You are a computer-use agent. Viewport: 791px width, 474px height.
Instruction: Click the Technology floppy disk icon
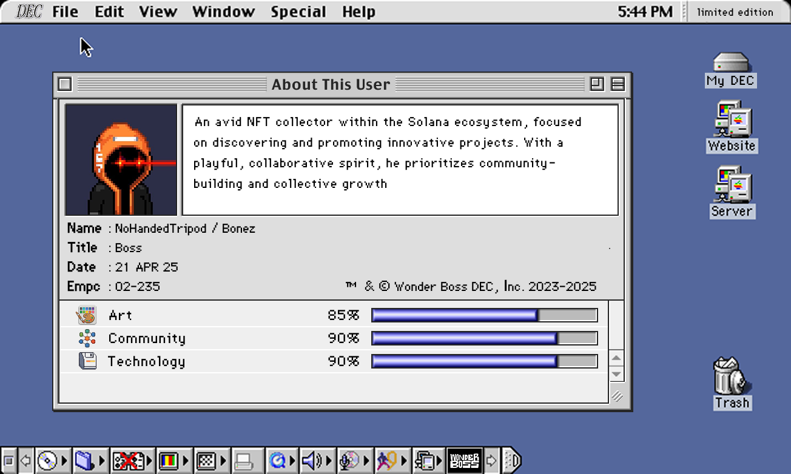coord(87,361)
